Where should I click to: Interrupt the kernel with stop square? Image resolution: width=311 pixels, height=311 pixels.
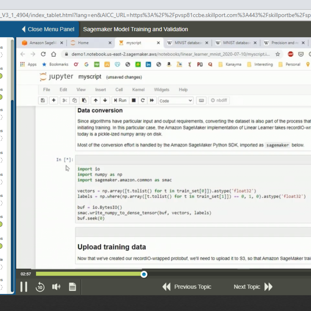[x=134, y=100]
